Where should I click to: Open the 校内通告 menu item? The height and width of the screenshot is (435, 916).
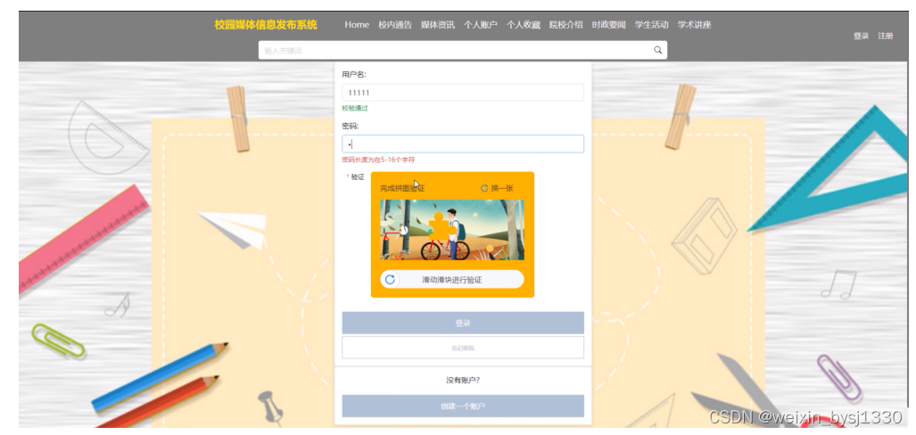(x=395, y=25)
